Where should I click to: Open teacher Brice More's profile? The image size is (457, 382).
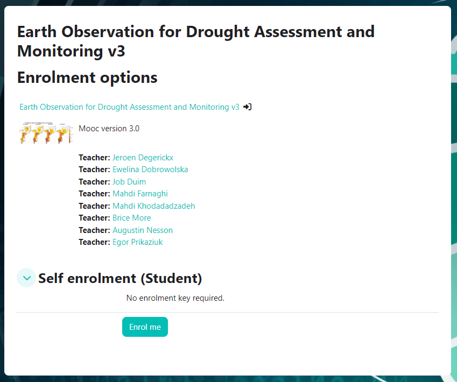[131, 218]
